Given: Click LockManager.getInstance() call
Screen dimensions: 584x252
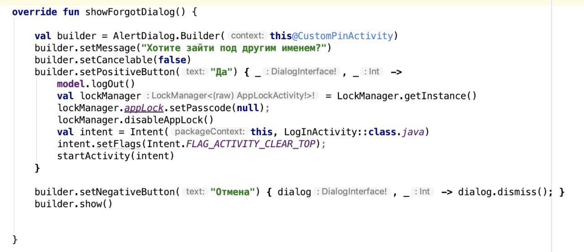Looking at the screenshot, I should (407, 96).
